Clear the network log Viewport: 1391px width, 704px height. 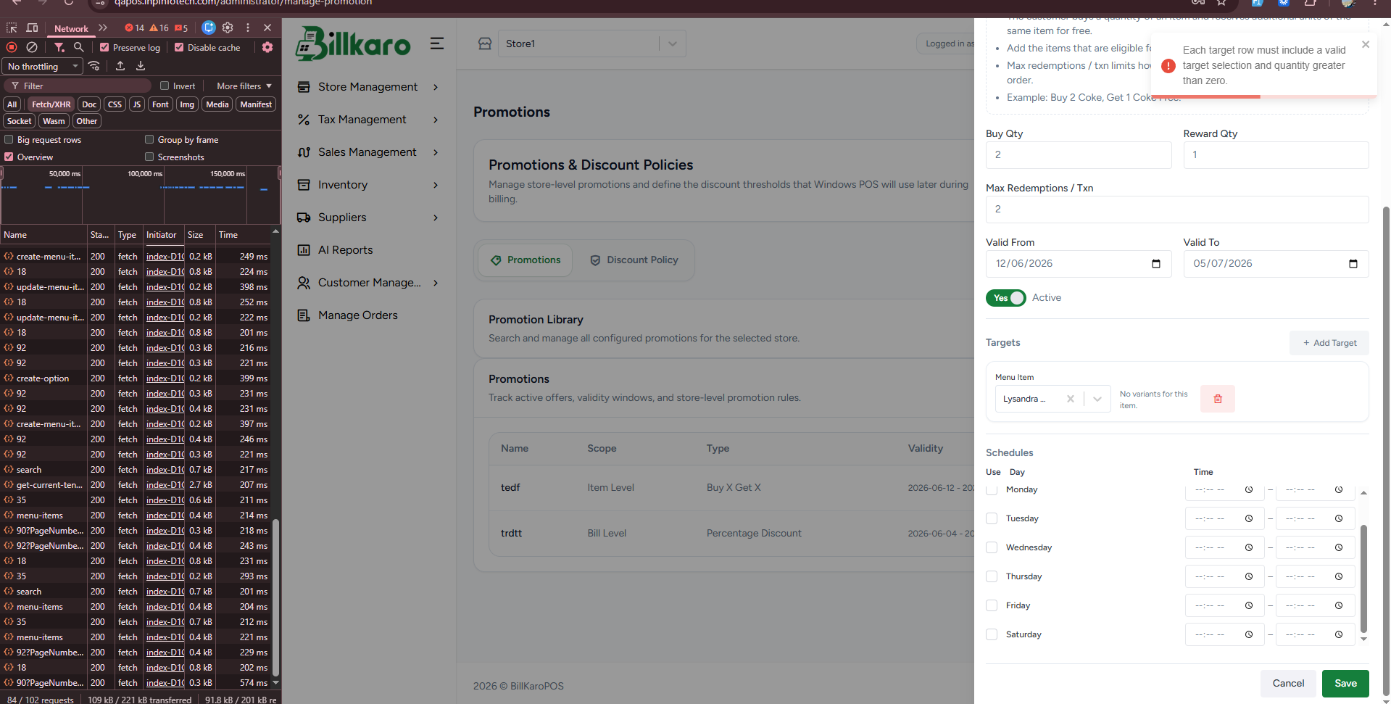pos(32,47)
